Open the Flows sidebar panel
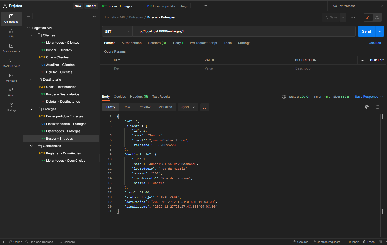 11,92
